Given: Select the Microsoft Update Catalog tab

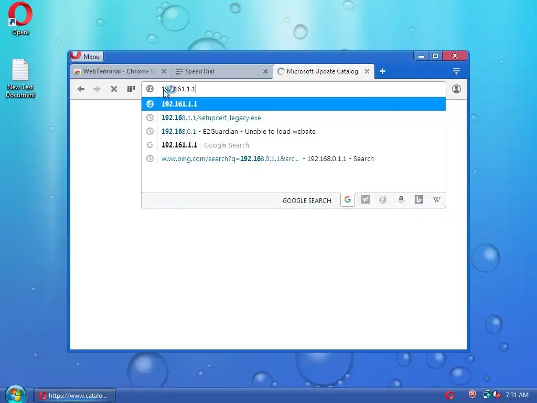Looking at the screenshot, I should click(324, 71).
